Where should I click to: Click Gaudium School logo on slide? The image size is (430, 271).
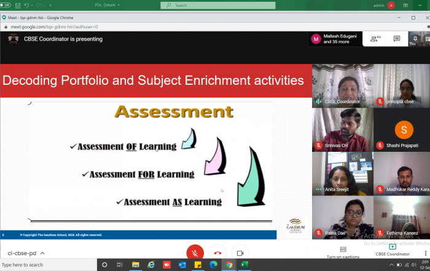pos(295,226)
